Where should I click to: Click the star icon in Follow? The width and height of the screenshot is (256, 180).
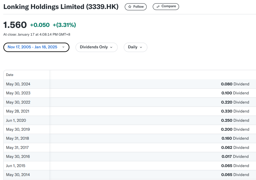tap(130, 7)
